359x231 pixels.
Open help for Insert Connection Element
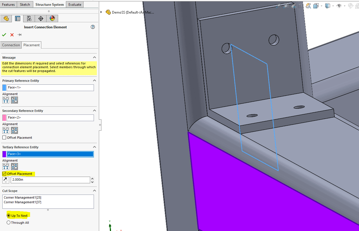[x=93, y=27]
